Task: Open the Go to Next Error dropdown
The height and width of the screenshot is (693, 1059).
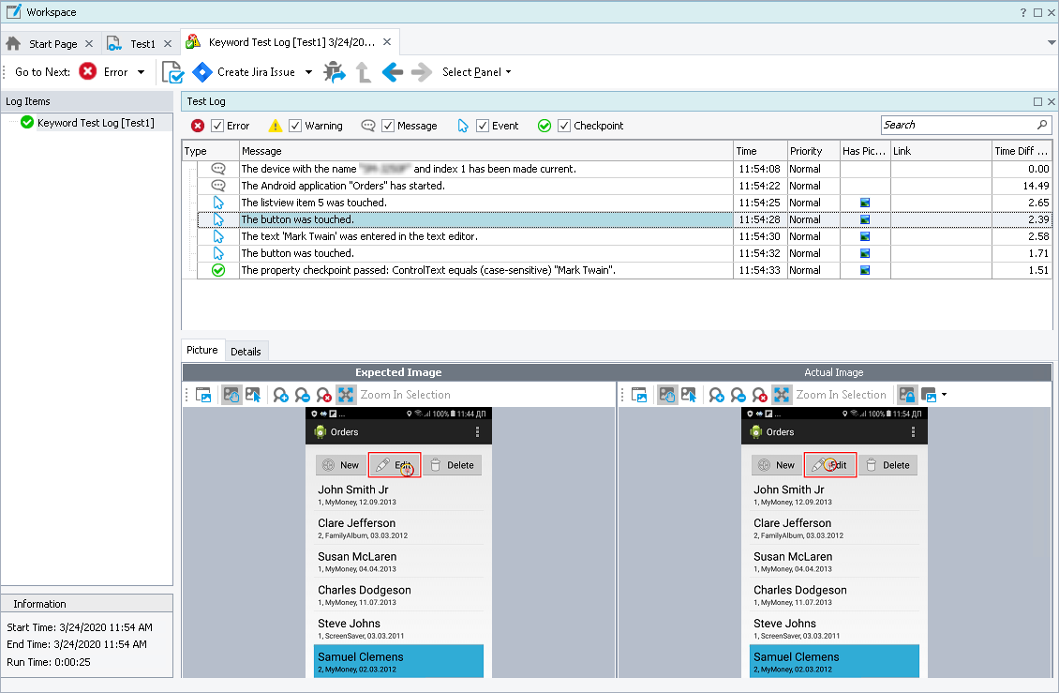Action: pyautogui.click(x=142, y=72)
